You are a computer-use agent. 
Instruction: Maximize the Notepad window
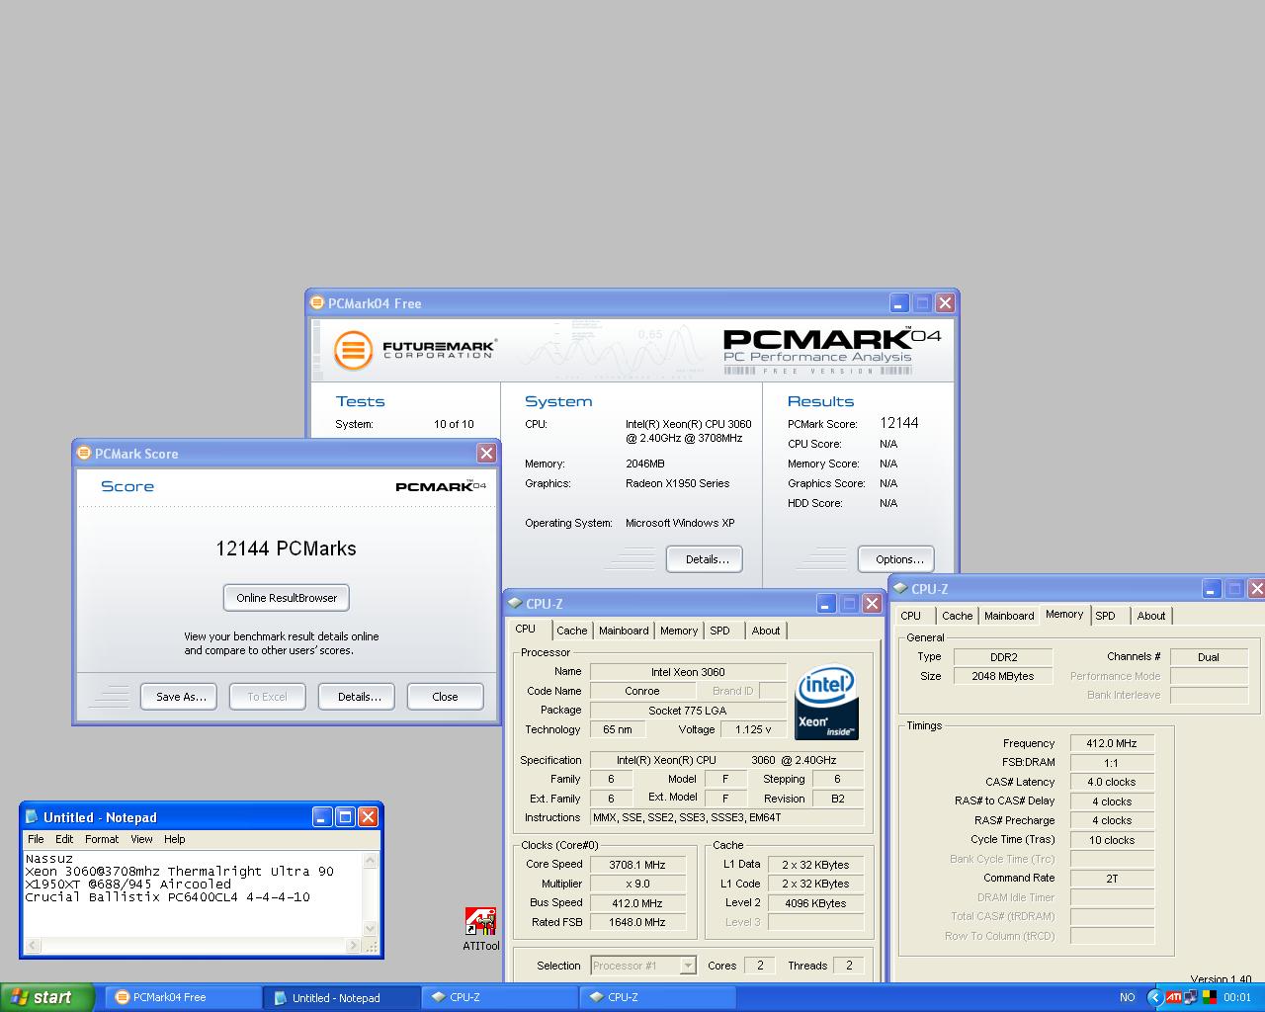[345, 816]
